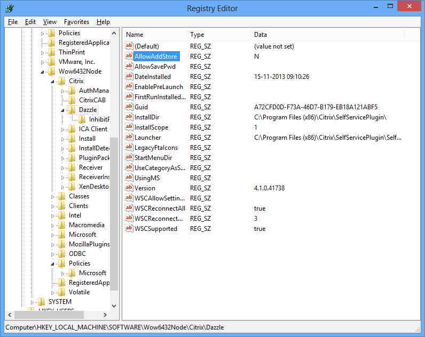This screenshot has width=425, height=337.
Task: Expand the ICA Client key
Action: [62, 130]
